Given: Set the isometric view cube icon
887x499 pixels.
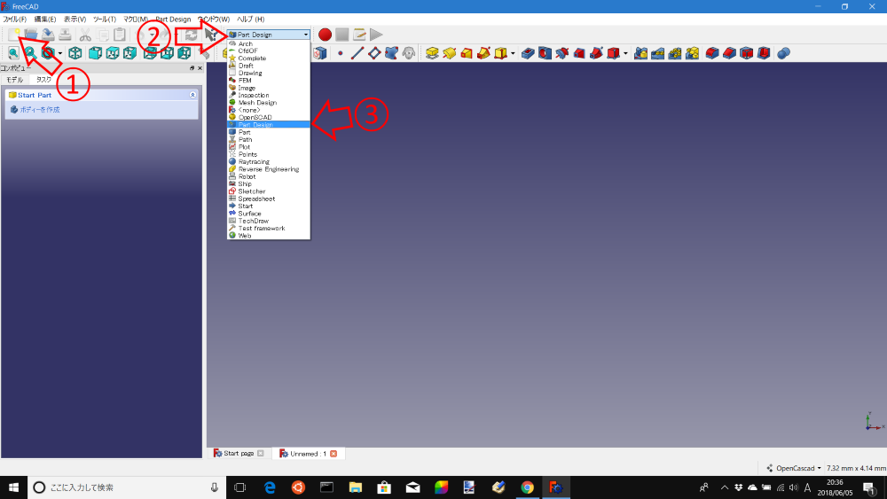Looking at the screenshot, I should 75,53.
